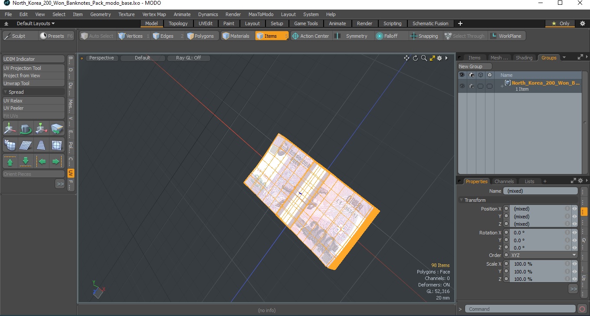The height and width of the screenshot is (316, 590).
Task: Click the viewport pan move icon
Action: pyautogui.click(x=406, y=58)
